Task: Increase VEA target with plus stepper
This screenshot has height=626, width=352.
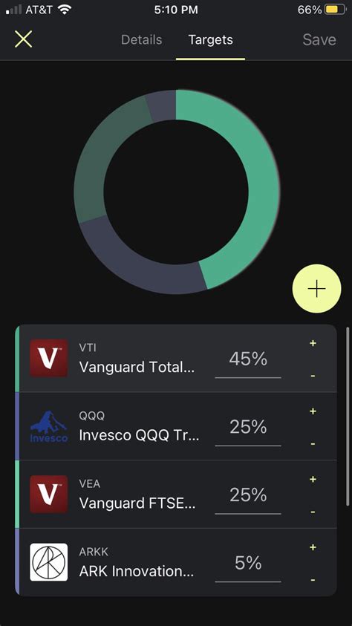Action: click(x=313, y=479)
